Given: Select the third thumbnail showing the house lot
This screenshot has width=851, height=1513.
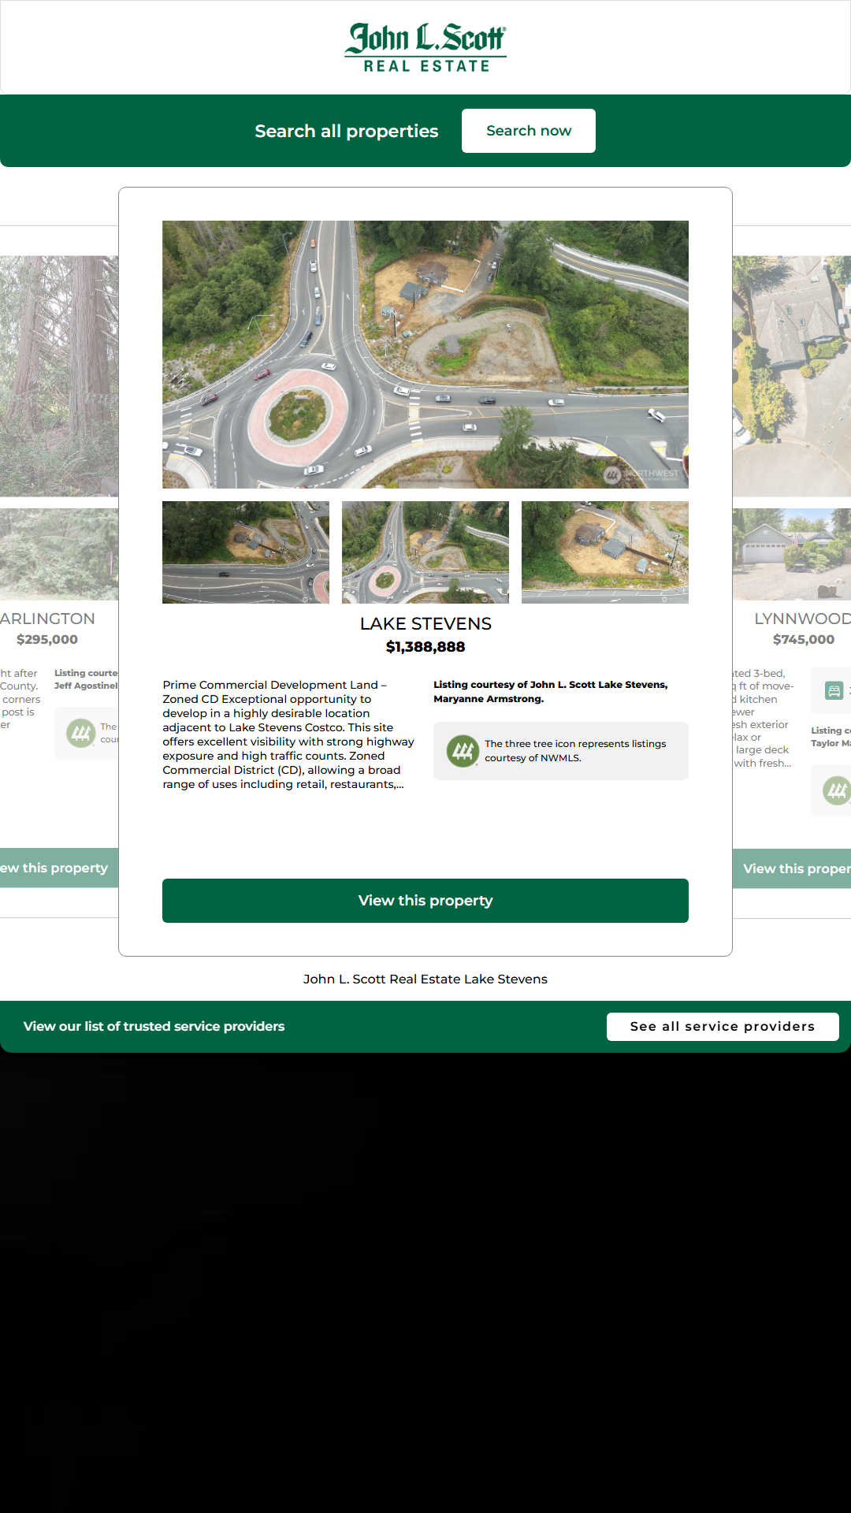Looking at the screenshot, I should (x=605, y=552).
